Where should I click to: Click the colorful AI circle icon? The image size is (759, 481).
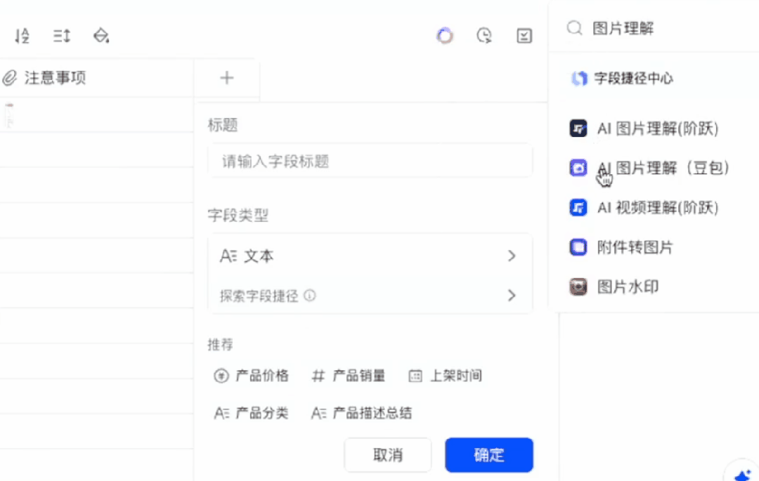pyautogui.click(x=445, y=36)
